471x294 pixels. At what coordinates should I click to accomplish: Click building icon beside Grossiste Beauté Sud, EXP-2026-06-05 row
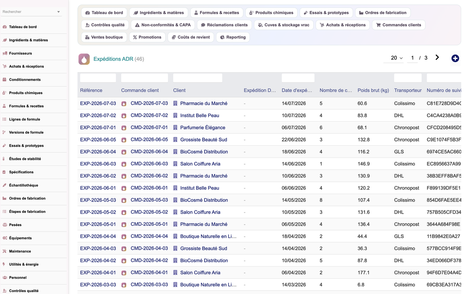pyautogui.click(x=175, y=140)
